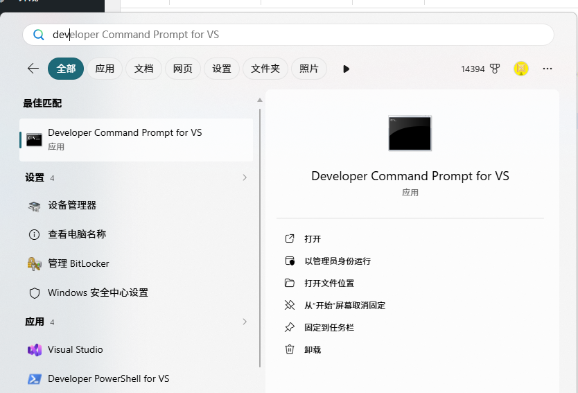Image resolution: width=578 pixels, height=393 pixels.
Task: Click the preview pane title Developer Command Prompt
Action: point(410,176)
